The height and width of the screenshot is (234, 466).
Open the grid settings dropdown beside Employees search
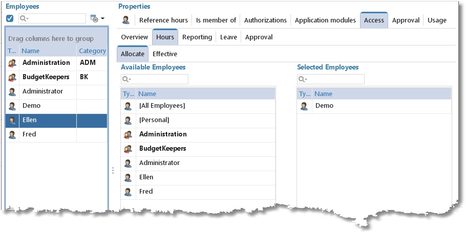[97, 19]
